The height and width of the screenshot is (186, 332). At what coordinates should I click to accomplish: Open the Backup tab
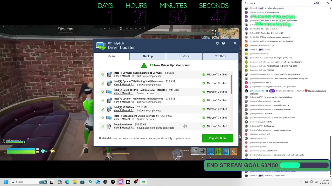pyautogui.click(x=148, y=56)
